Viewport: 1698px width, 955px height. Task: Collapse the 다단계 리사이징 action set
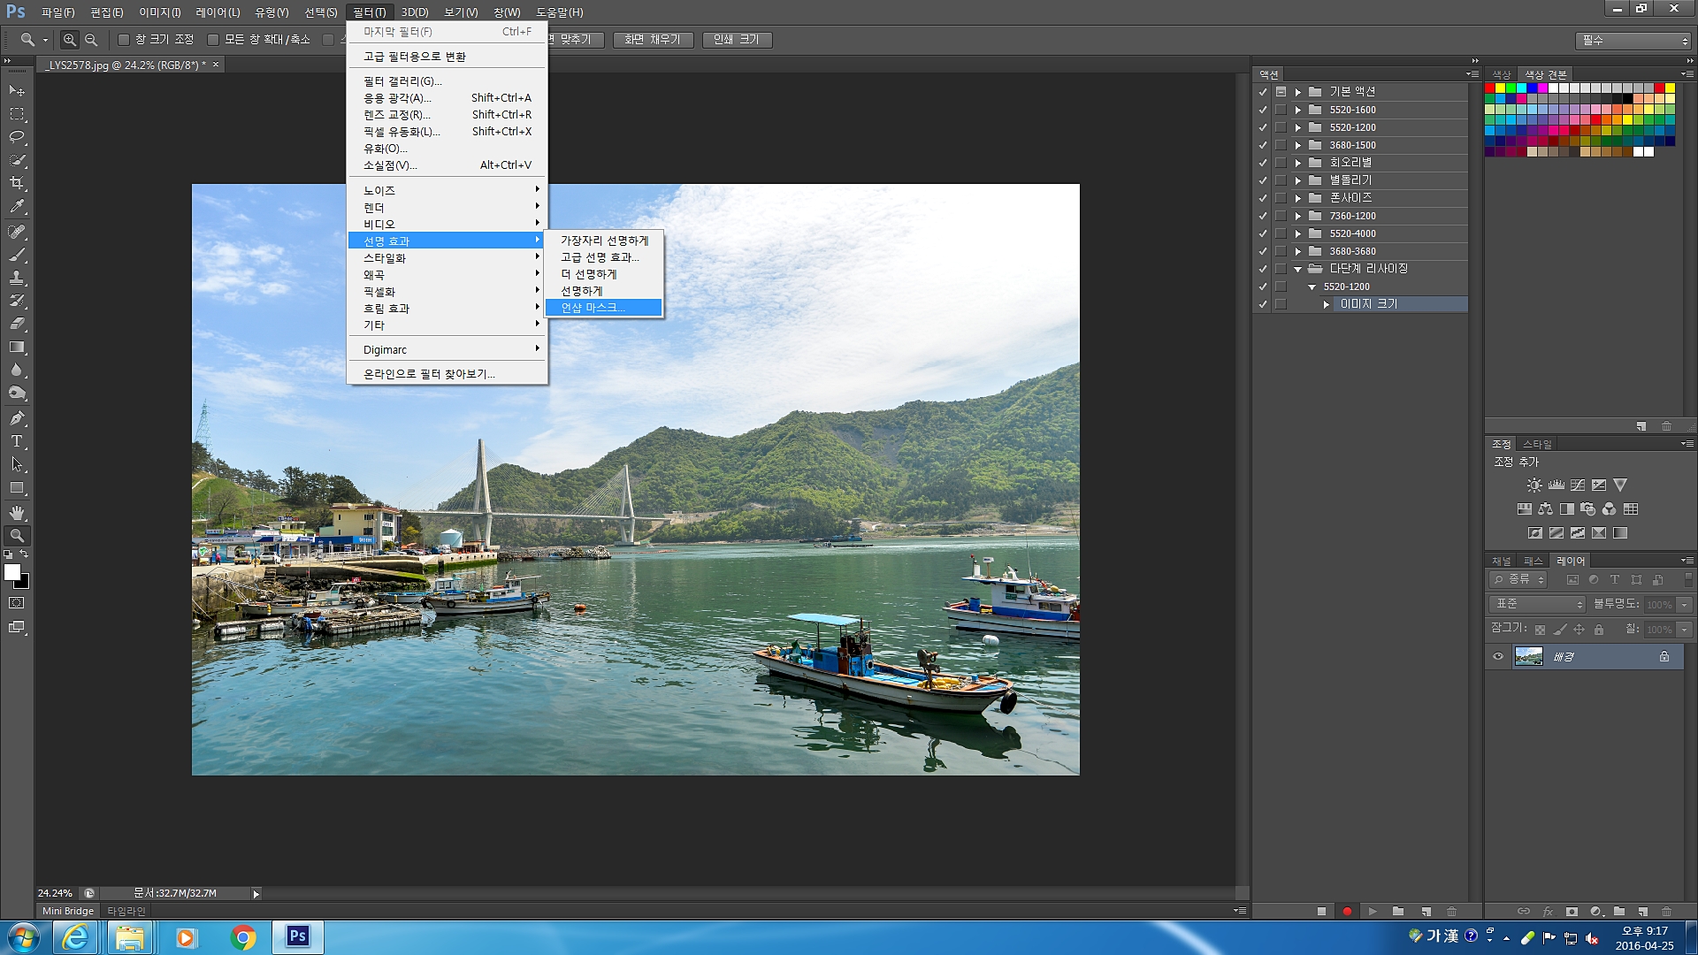click(x=1297, y=269)
